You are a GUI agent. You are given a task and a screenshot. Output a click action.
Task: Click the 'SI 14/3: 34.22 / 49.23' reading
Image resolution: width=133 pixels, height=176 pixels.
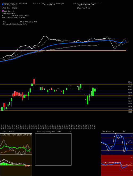click(21, 15)
